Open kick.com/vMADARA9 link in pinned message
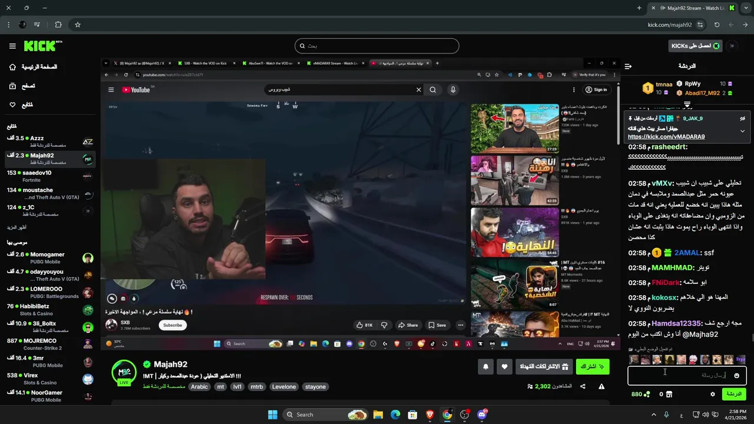This screenshot has width=754, height=424. click(666, 137)
